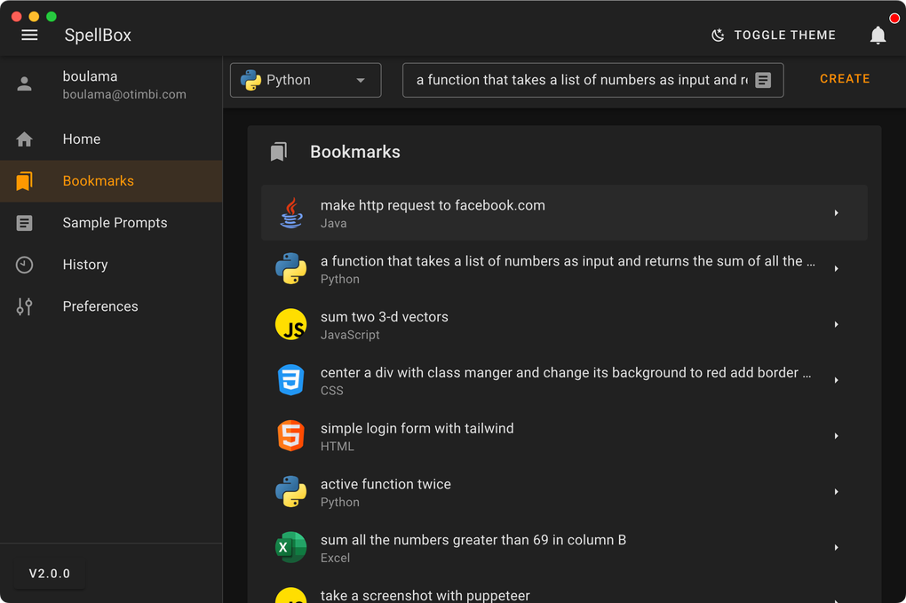This screenshot has height=603, width=906.
Task: Open simple login form with tailwind bookmark
Action: [x=565, y=436]
